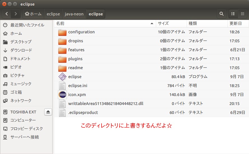
Task: Eject the TOSHIBA EXT drive
Action: 48,112
